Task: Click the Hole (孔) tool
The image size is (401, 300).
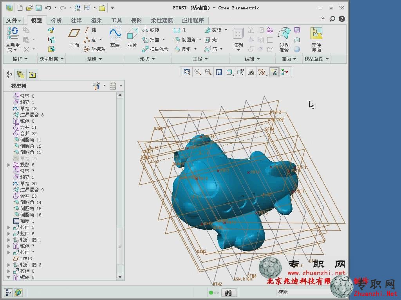Action: click(180, 30)
